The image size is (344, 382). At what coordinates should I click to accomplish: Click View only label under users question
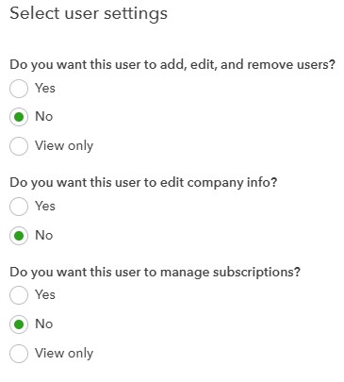click(64, 146)
